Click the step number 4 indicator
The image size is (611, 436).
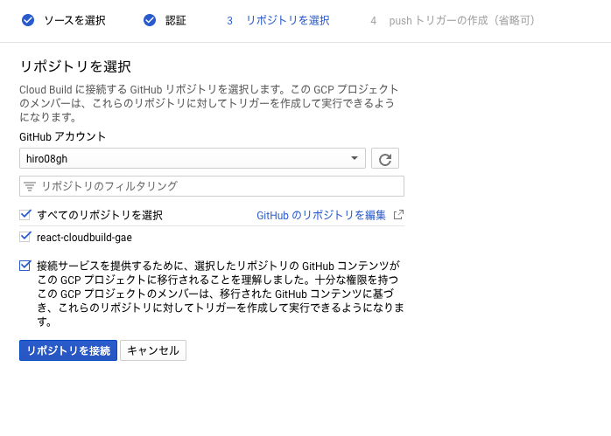tap(373, 21)
